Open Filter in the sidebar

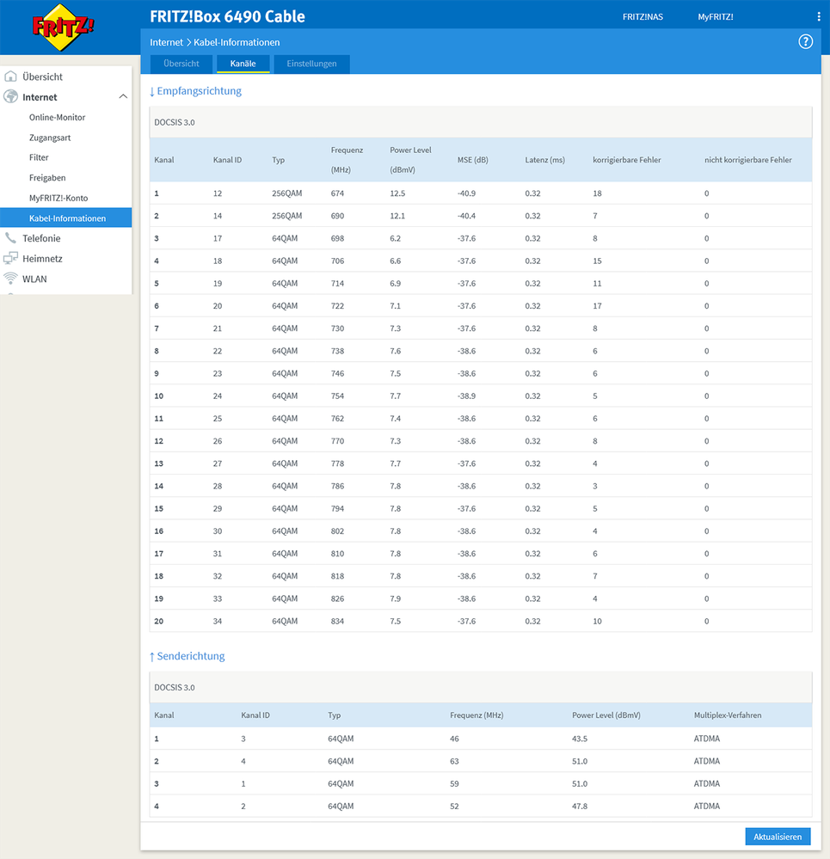tap(39, 157)
